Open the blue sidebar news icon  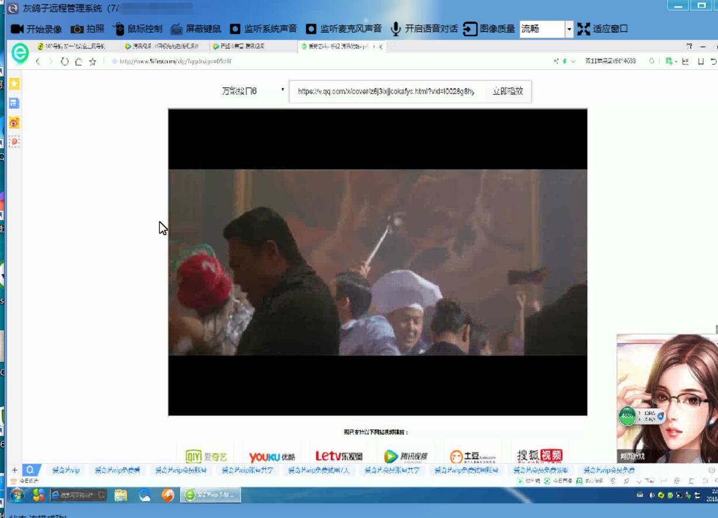coord(14,103)
